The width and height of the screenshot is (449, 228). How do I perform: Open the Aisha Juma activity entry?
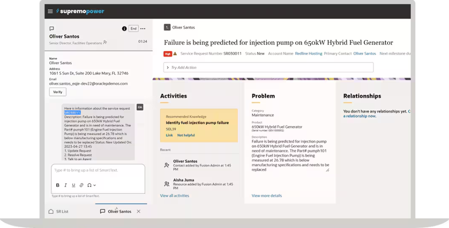click(200, 184)
